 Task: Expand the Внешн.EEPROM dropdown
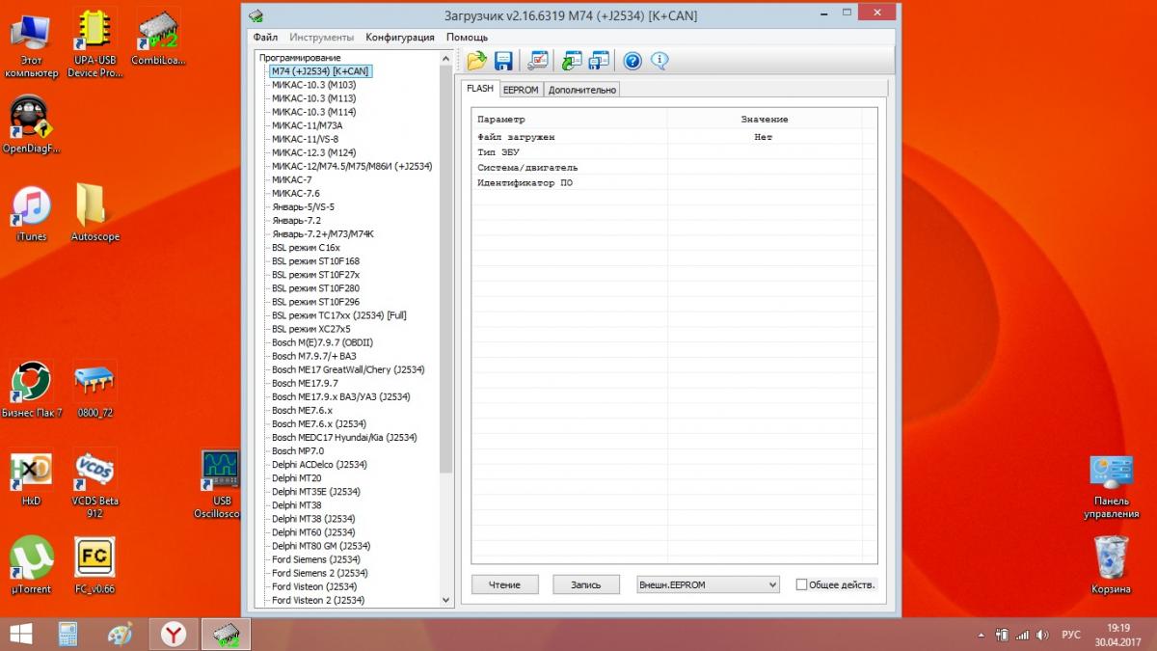(x=708, y=584)
